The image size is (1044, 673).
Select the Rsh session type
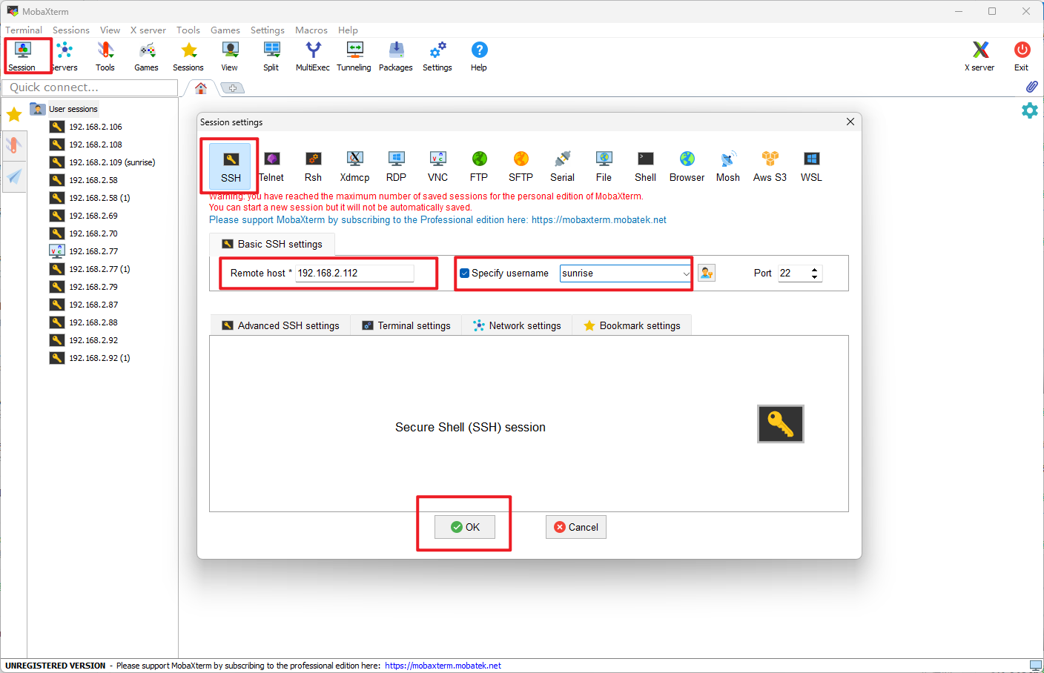[x=313, y=167]
